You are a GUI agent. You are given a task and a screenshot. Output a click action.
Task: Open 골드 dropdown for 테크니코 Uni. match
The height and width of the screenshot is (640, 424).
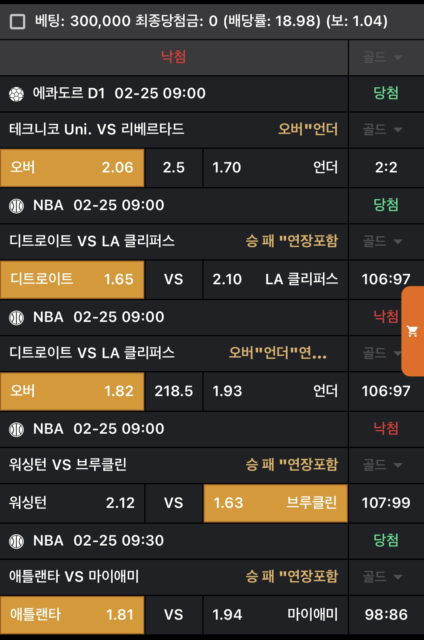point(383,130)
